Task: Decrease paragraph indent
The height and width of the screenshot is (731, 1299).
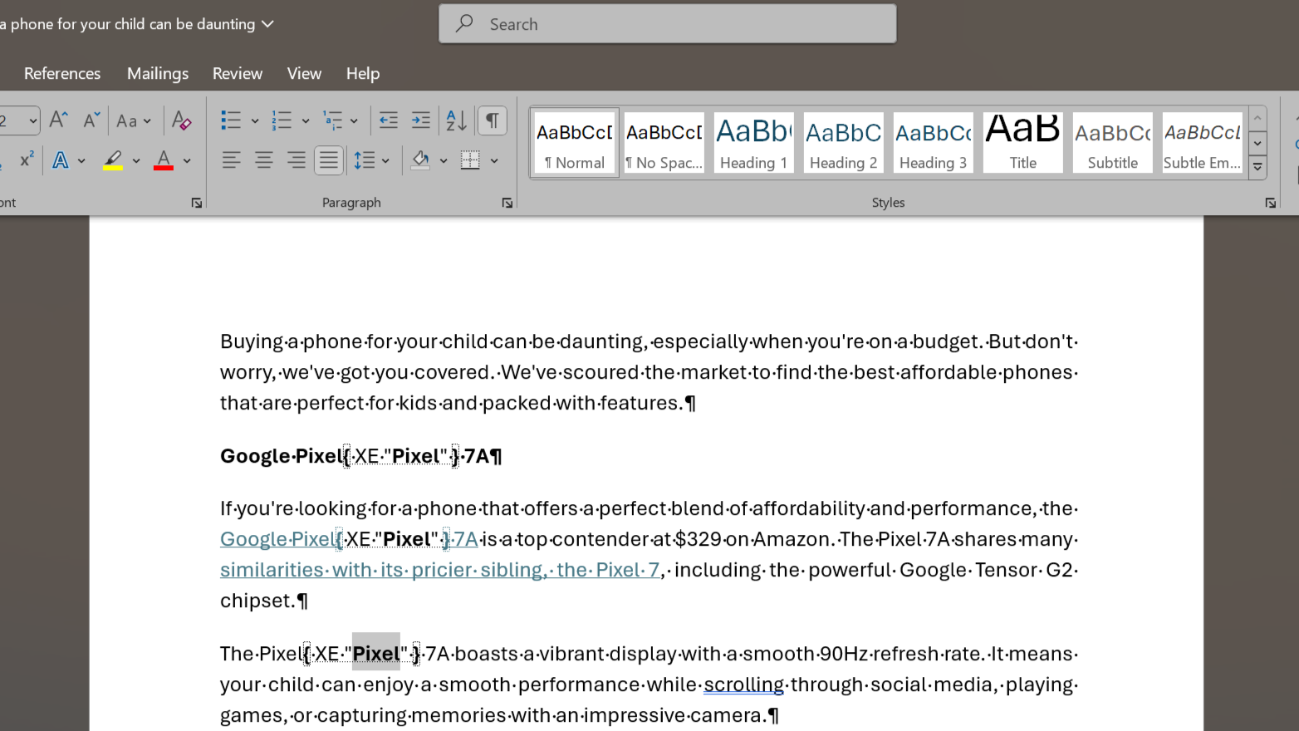Action: [389, 120]
